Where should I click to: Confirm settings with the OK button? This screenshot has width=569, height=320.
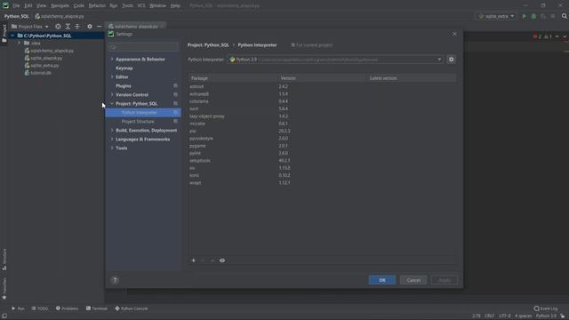(x=382, y=280)
